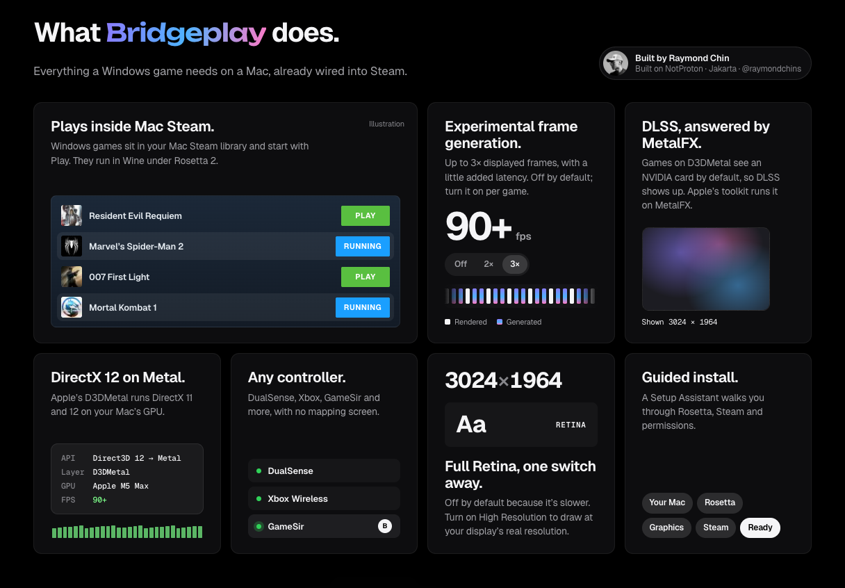Click the Marvel's Spider-Man 2 game icon

[x=72, y=246]
